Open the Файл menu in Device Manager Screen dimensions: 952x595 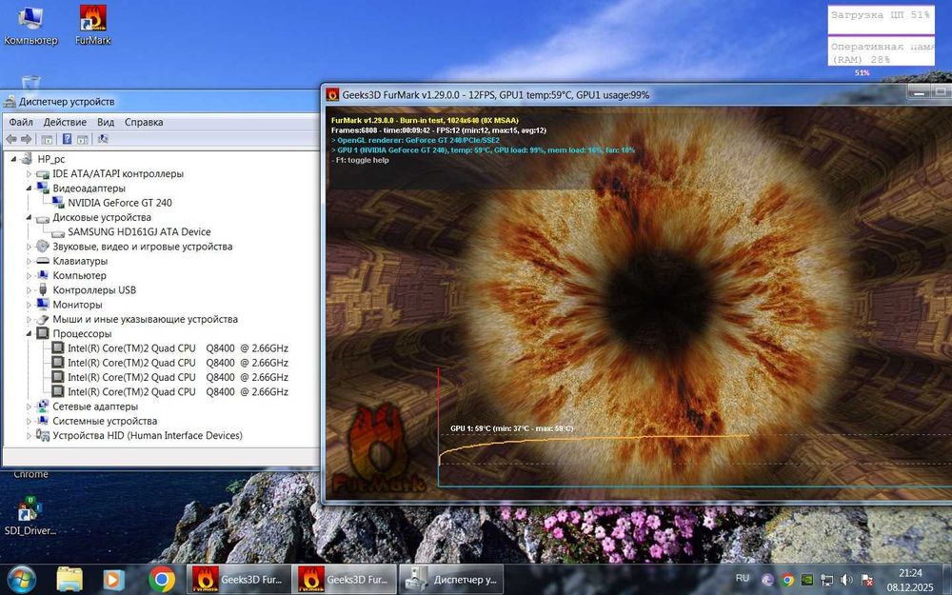(21, 122)
